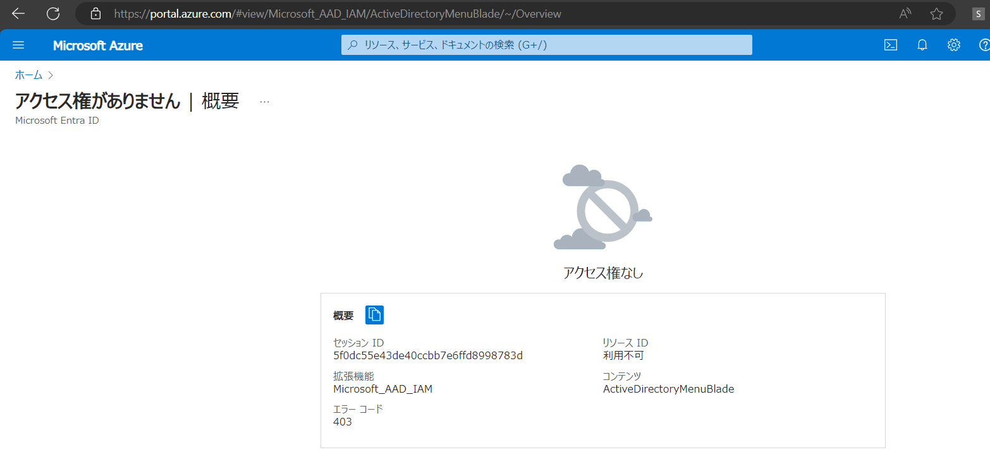Focus the リソース、サービス search box
990x457 pixels.
(547, 45)
